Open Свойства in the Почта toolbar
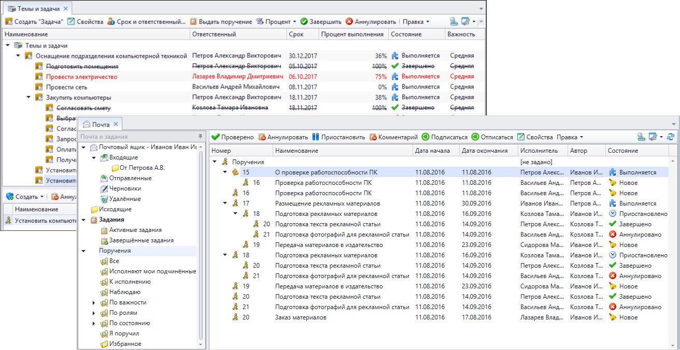 [535, 137]
